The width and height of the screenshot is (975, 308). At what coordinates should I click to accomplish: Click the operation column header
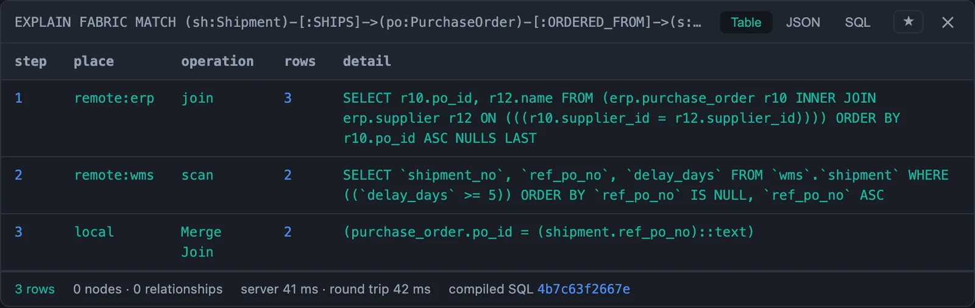(217, 61)
